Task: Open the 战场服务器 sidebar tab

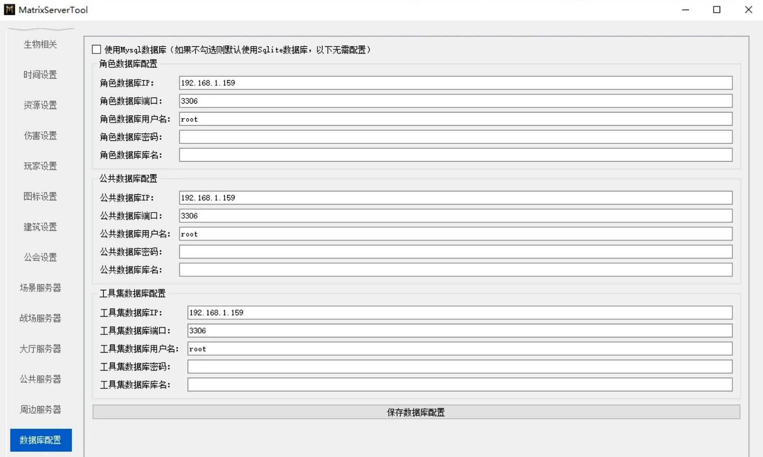Action: click(x=40, y=318)
